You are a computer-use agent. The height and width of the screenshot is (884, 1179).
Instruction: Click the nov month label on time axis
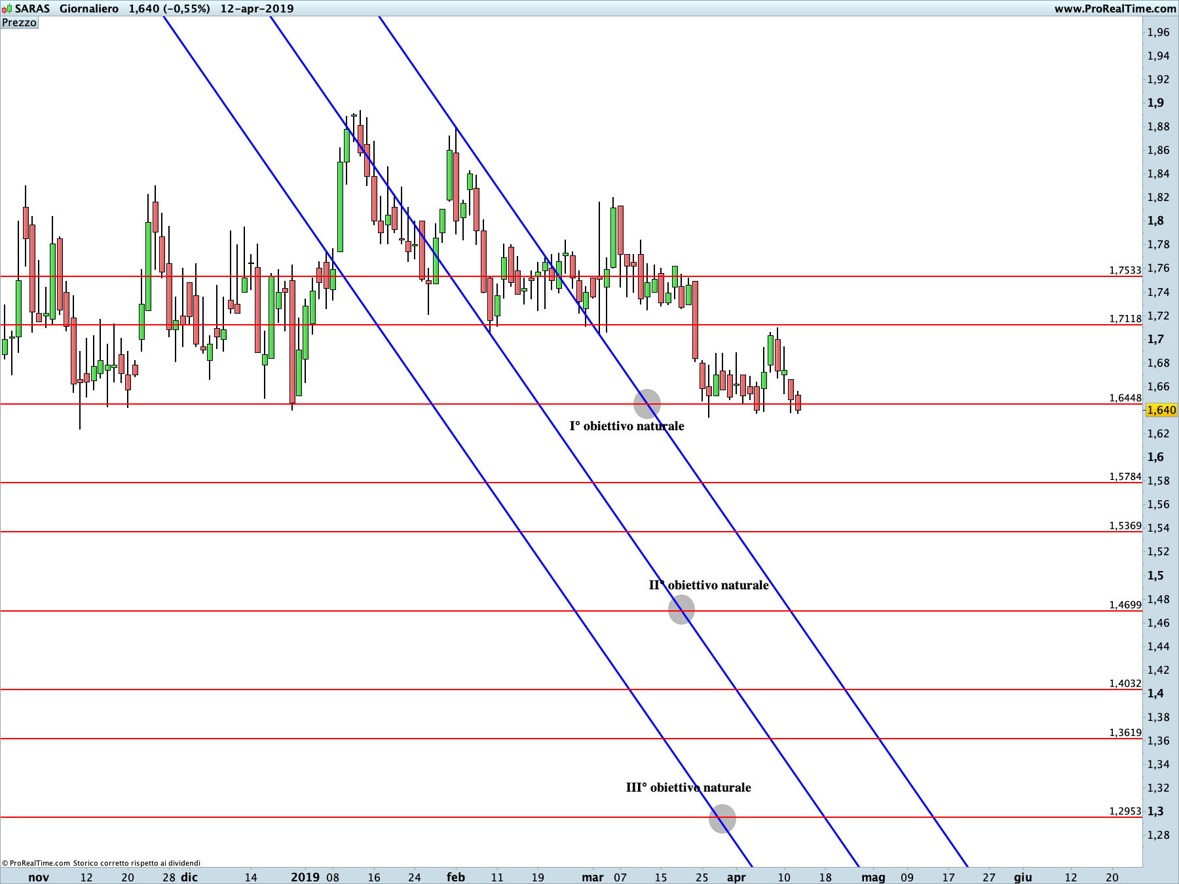coord(39,877)
